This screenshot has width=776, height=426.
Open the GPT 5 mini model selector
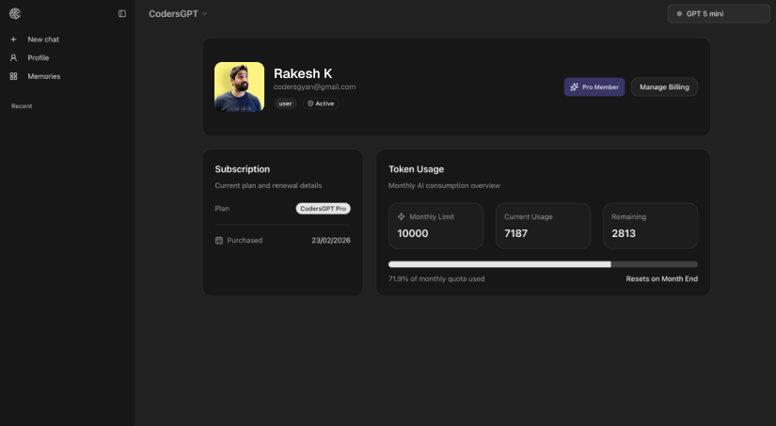point(719,14)
